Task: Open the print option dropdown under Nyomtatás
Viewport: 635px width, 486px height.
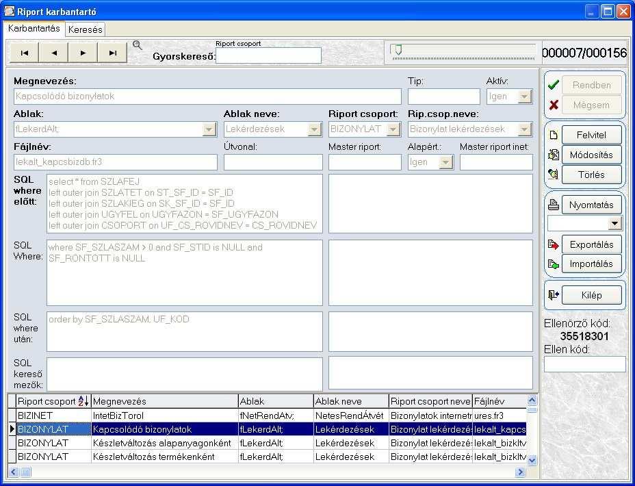Action: point(614,223)
